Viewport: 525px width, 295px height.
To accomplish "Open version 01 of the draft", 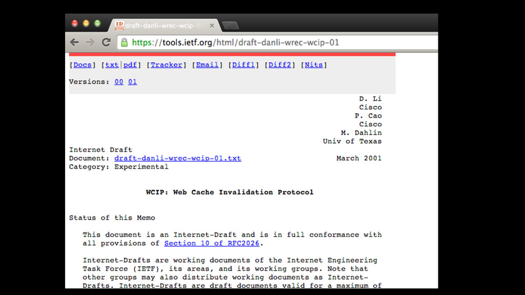I will 132,82.
